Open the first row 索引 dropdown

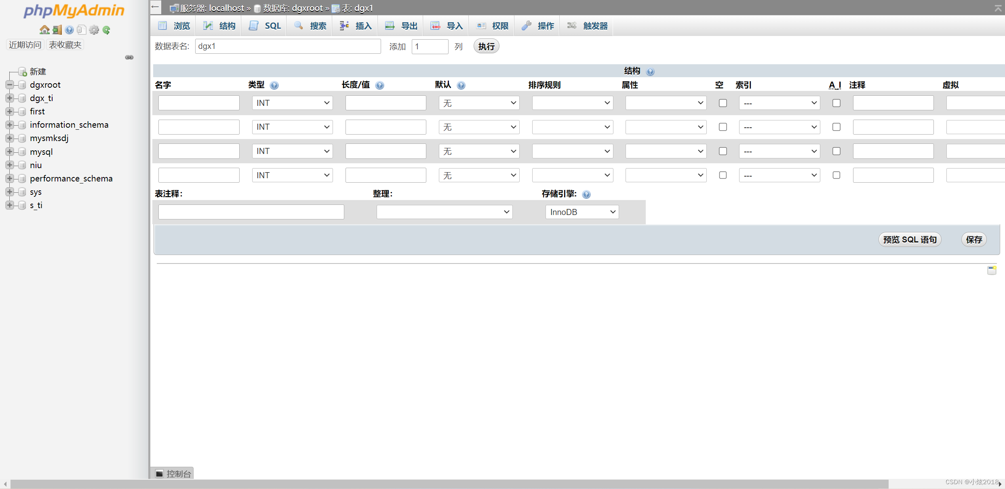[x=780, y=103]
